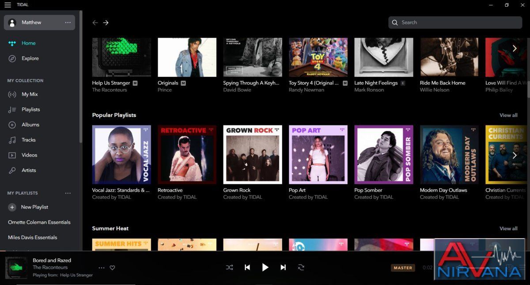The image size is (530, 285).
Task: Open the Pop Somber playlist cover
Action: coord(384,155)
